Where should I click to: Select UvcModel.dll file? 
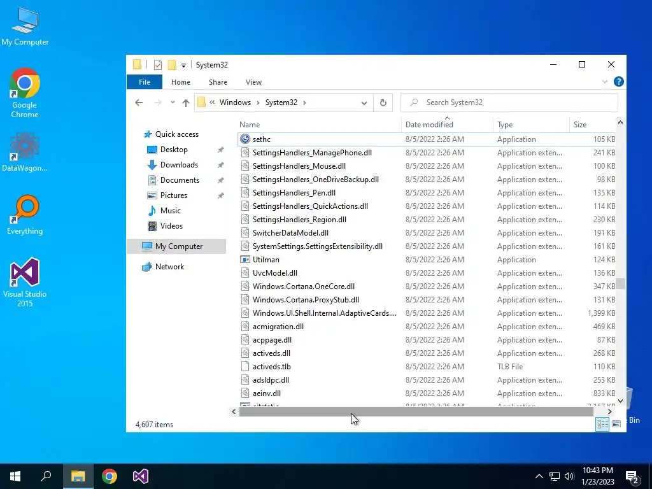click(x=426, y=273)
